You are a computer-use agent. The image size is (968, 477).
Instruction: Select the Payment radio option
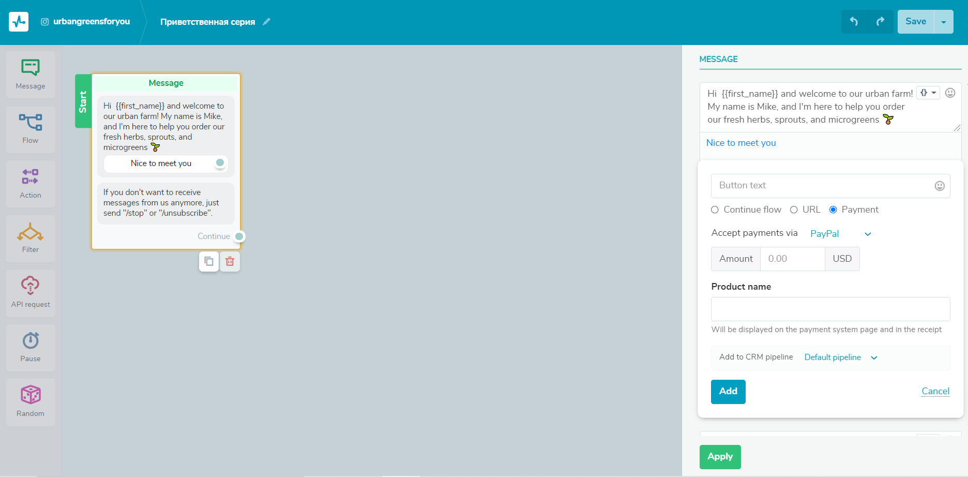(833, 210)
